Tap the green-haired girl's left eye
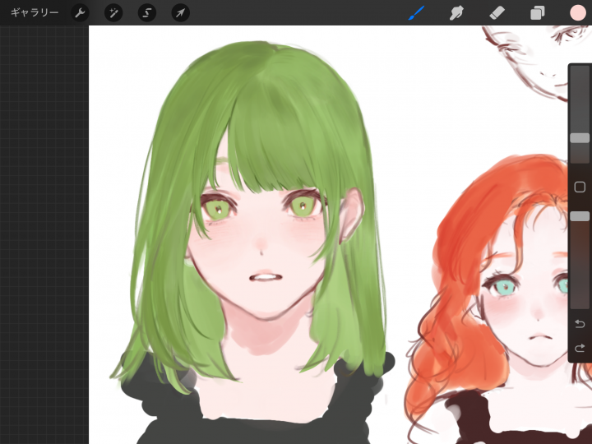The width and height of the screenshot is (592, 444). click(x=217, y=210)
